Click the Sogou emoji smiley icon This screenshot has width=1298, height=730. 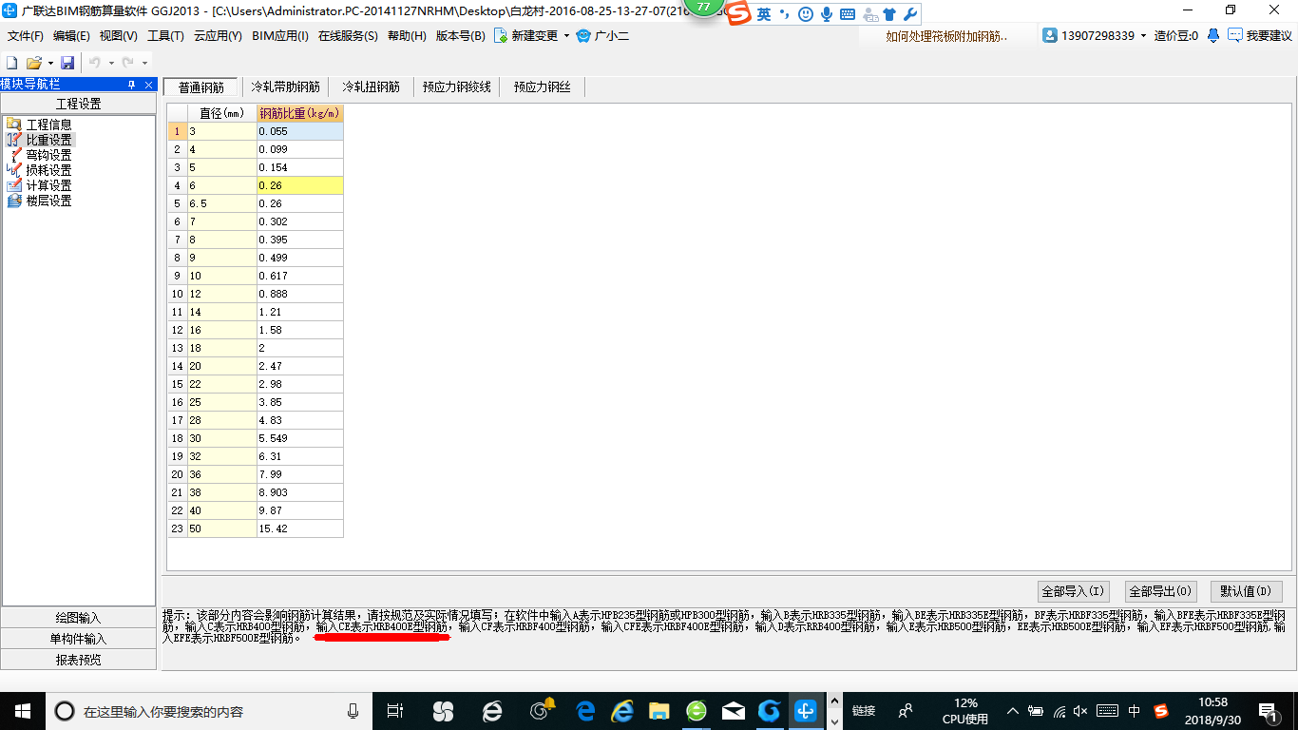click(806, 14)
